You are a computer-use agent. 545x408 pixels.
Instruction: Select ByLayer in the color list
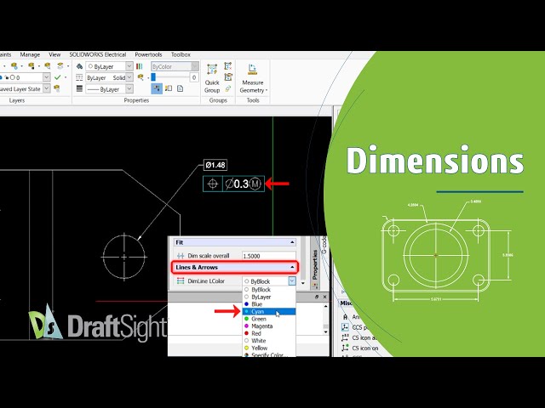[x=269, y=297]
